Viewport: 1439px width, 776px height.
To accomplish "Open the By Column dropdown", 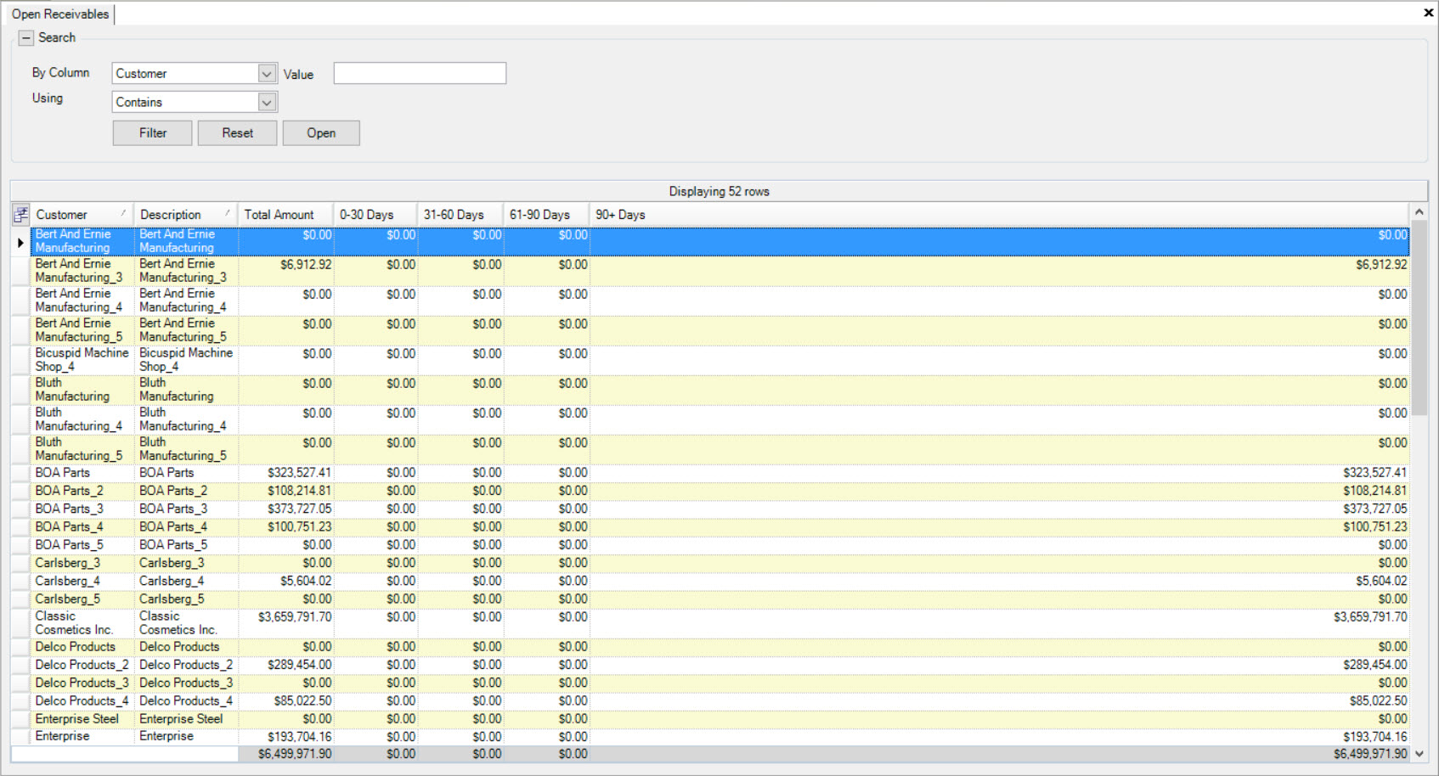I will click(267, 74).
